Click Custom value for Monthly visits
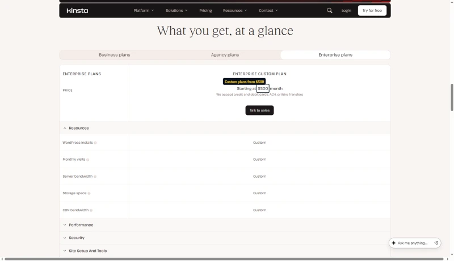The height and width of the screenshot is (261, 454). click(x=259, y=159)
